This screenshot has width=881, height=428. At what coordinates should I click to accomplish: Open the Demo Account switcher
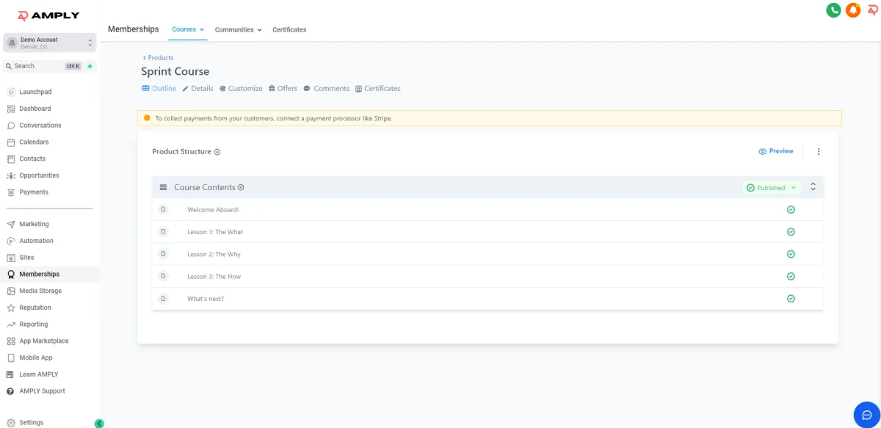[50, 43]
